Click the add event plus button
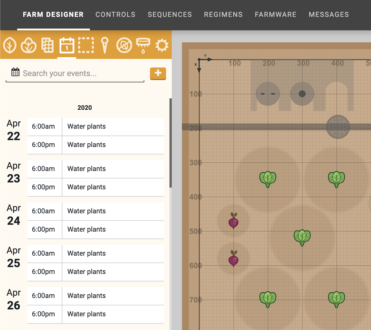 pos(158,73)
